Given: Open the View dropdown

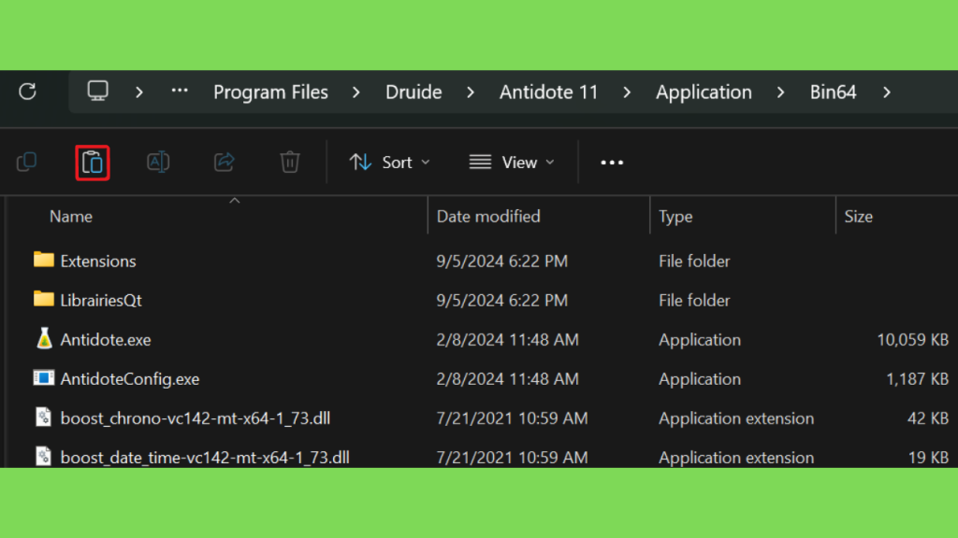Looking at the screenshot, I should (x=512, y=163).
